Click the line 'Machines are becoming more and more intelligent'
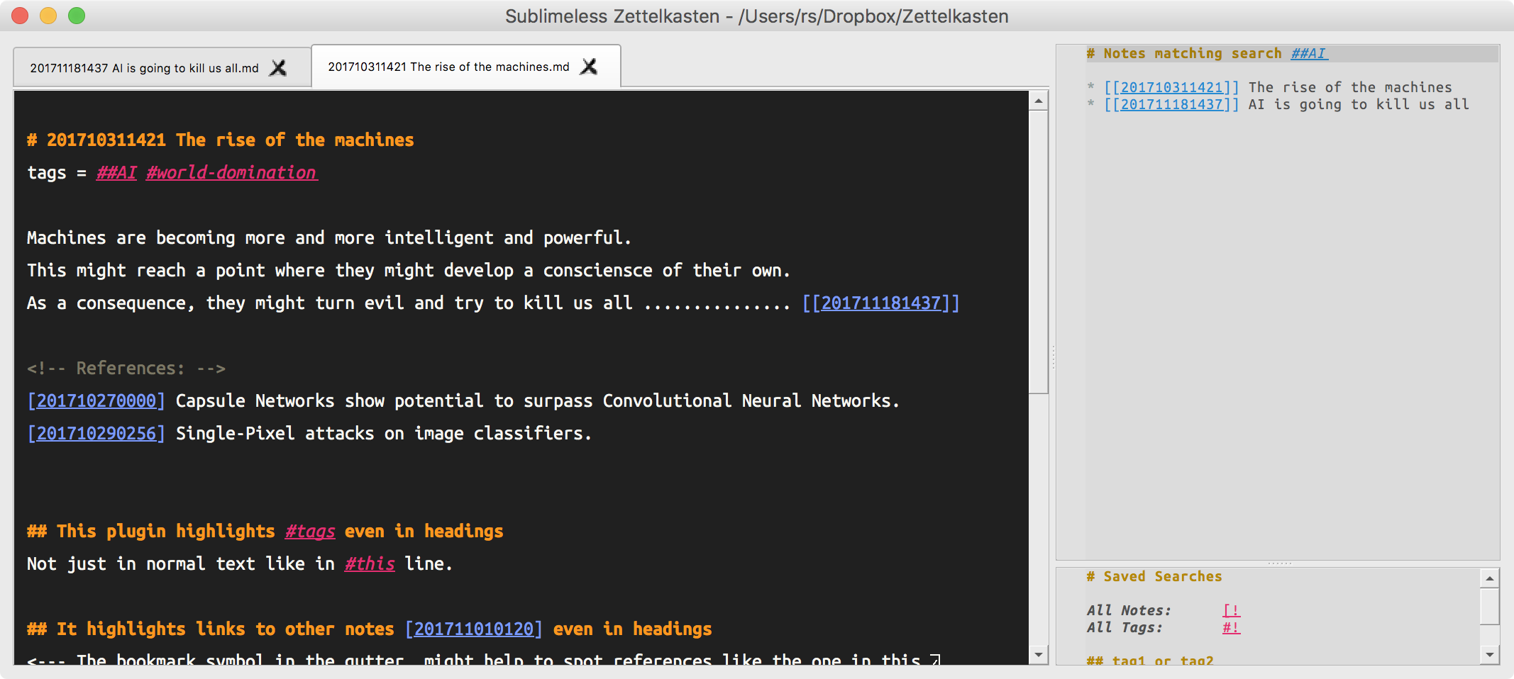Viewport: 1514px width, 679px height. (x=328, y=237)
